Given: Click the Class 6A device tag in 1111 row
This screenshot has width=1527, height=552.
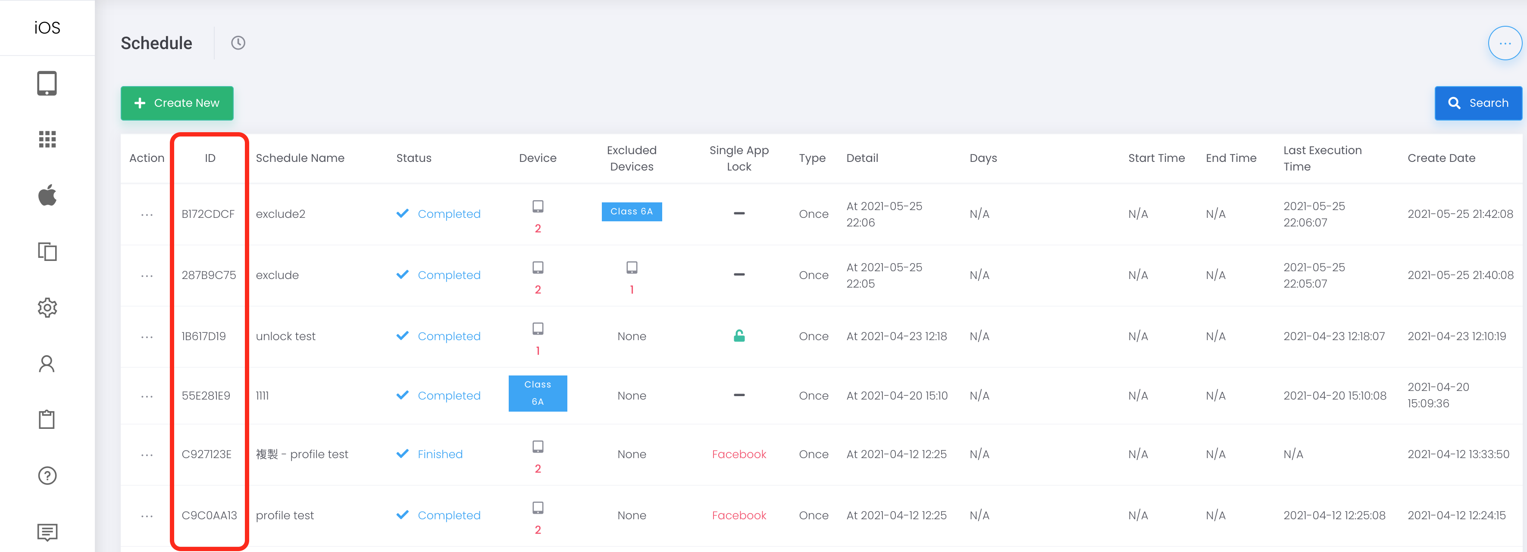Looking at the screenshot, I should pyautogui.click(x=537, y=393).
